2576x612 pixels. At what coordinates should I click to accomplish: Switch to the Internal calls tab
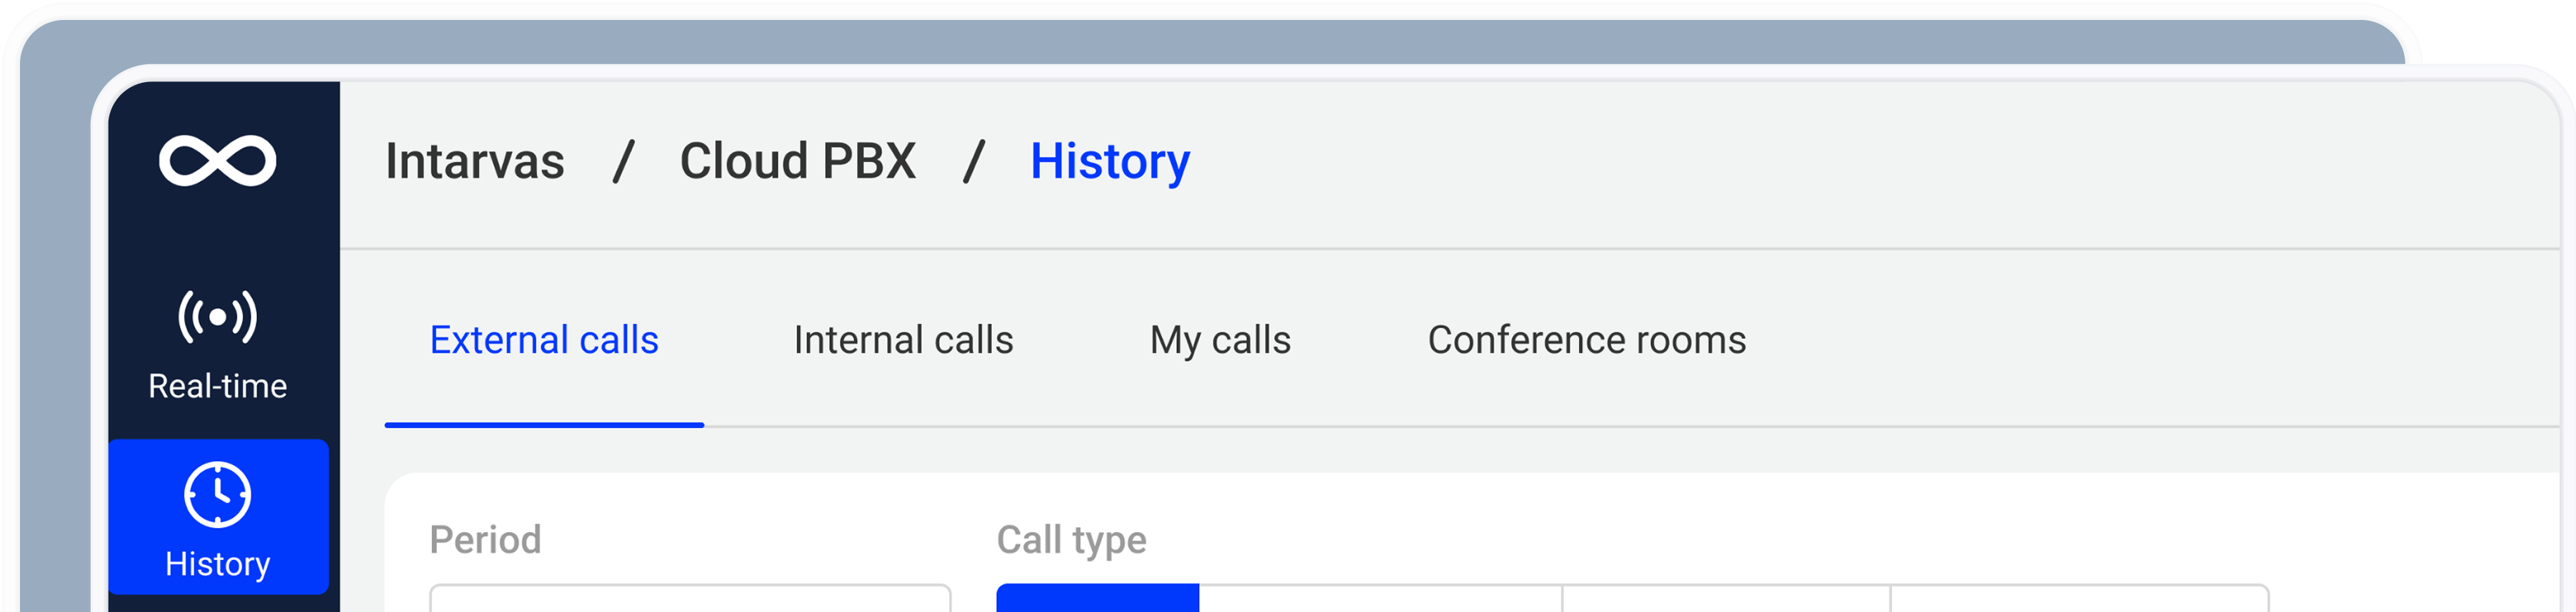pyautogui.click(x=903, y=340)
